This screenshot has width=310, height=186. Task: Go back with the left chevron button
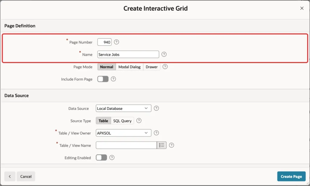tap(10, 176)
